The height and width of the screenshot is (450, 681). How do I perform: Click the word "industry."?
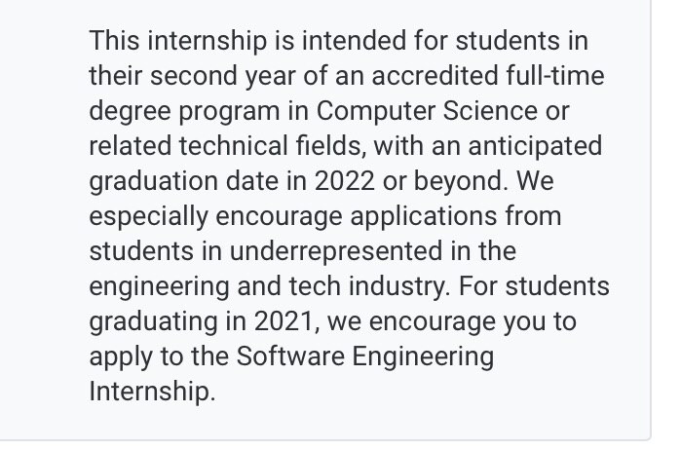(x=399, y=286)
